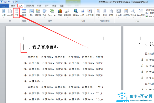The height and width of the screenshot is (103, 154).
Task: Open the 审阅 ribbon tab
Action: [x=54, y=6]
